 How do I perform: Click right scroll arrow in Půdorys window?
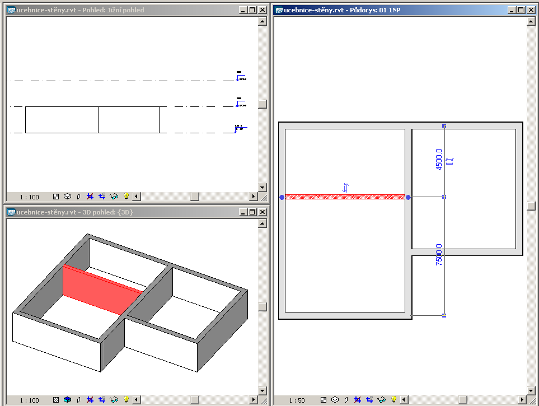tap(522, 400)
